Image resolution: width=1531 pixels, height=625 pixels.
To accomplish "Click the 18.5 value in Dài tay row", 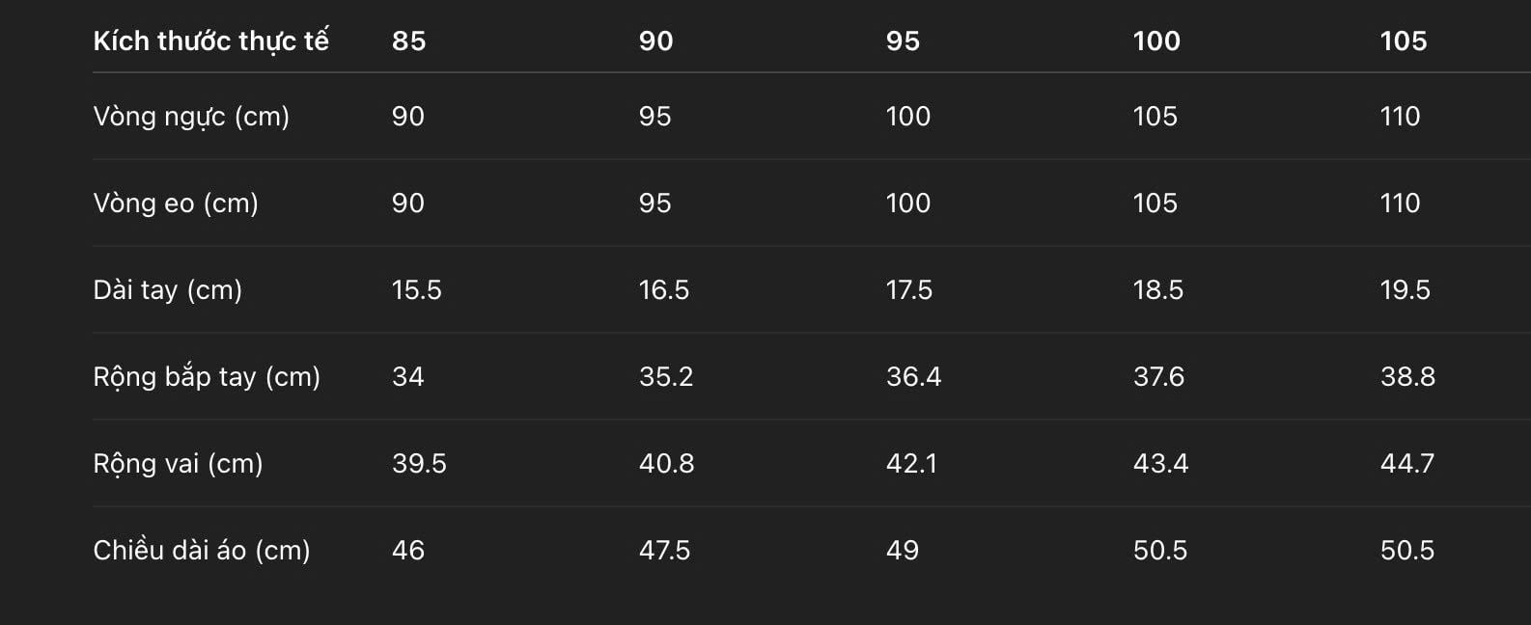I will [x=1157, y=289].
